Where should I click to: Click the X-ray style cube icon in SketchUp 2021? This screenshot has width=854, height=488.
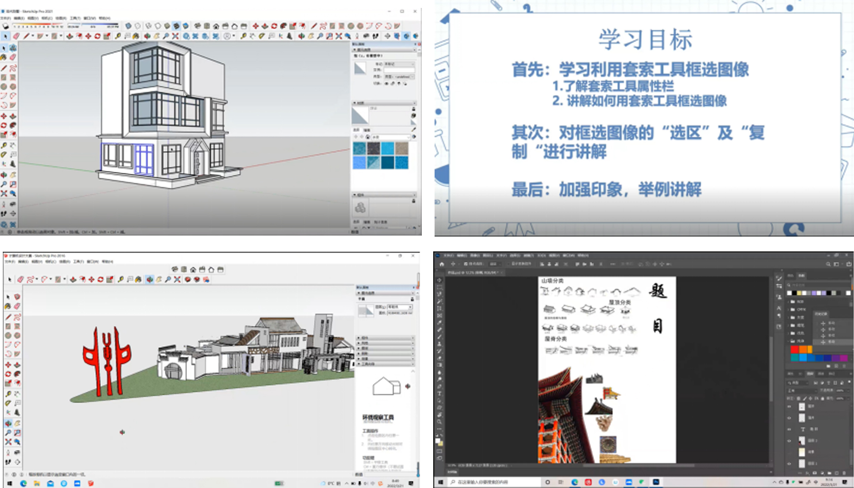(128, 26)
